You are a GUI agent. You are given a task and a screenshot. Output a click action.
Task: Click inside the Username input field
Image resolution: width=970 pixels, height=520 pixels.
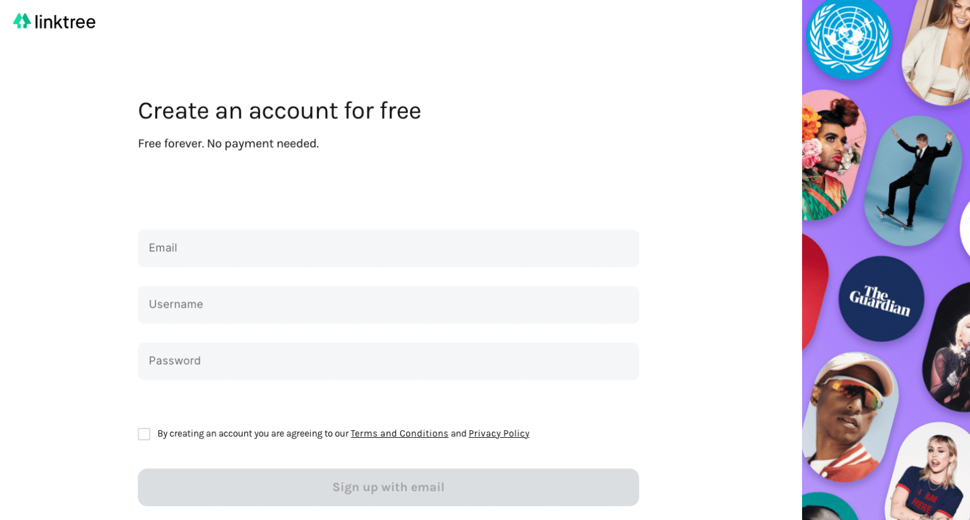tap(388, 305)
